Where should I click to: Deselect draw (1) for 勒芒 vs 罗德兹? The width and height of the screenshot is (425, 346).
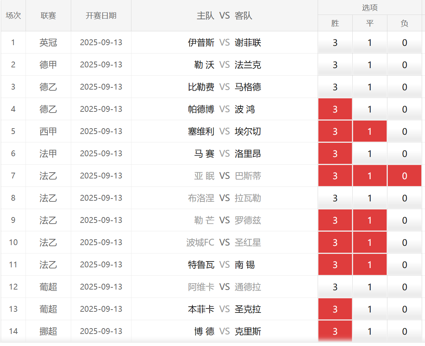coord(370,220)
